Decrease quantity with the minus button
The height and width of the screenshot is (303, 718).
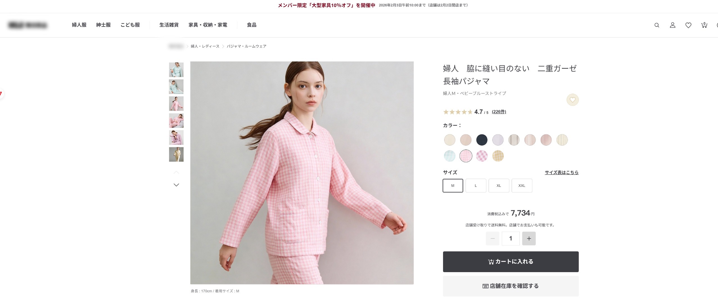click(493, 238)
